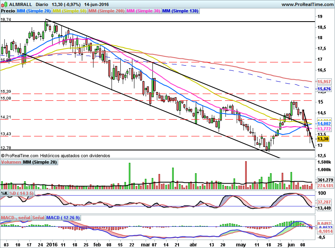Click the Volumen panel label
Screen dimensions: 335x248
[11, 162]
